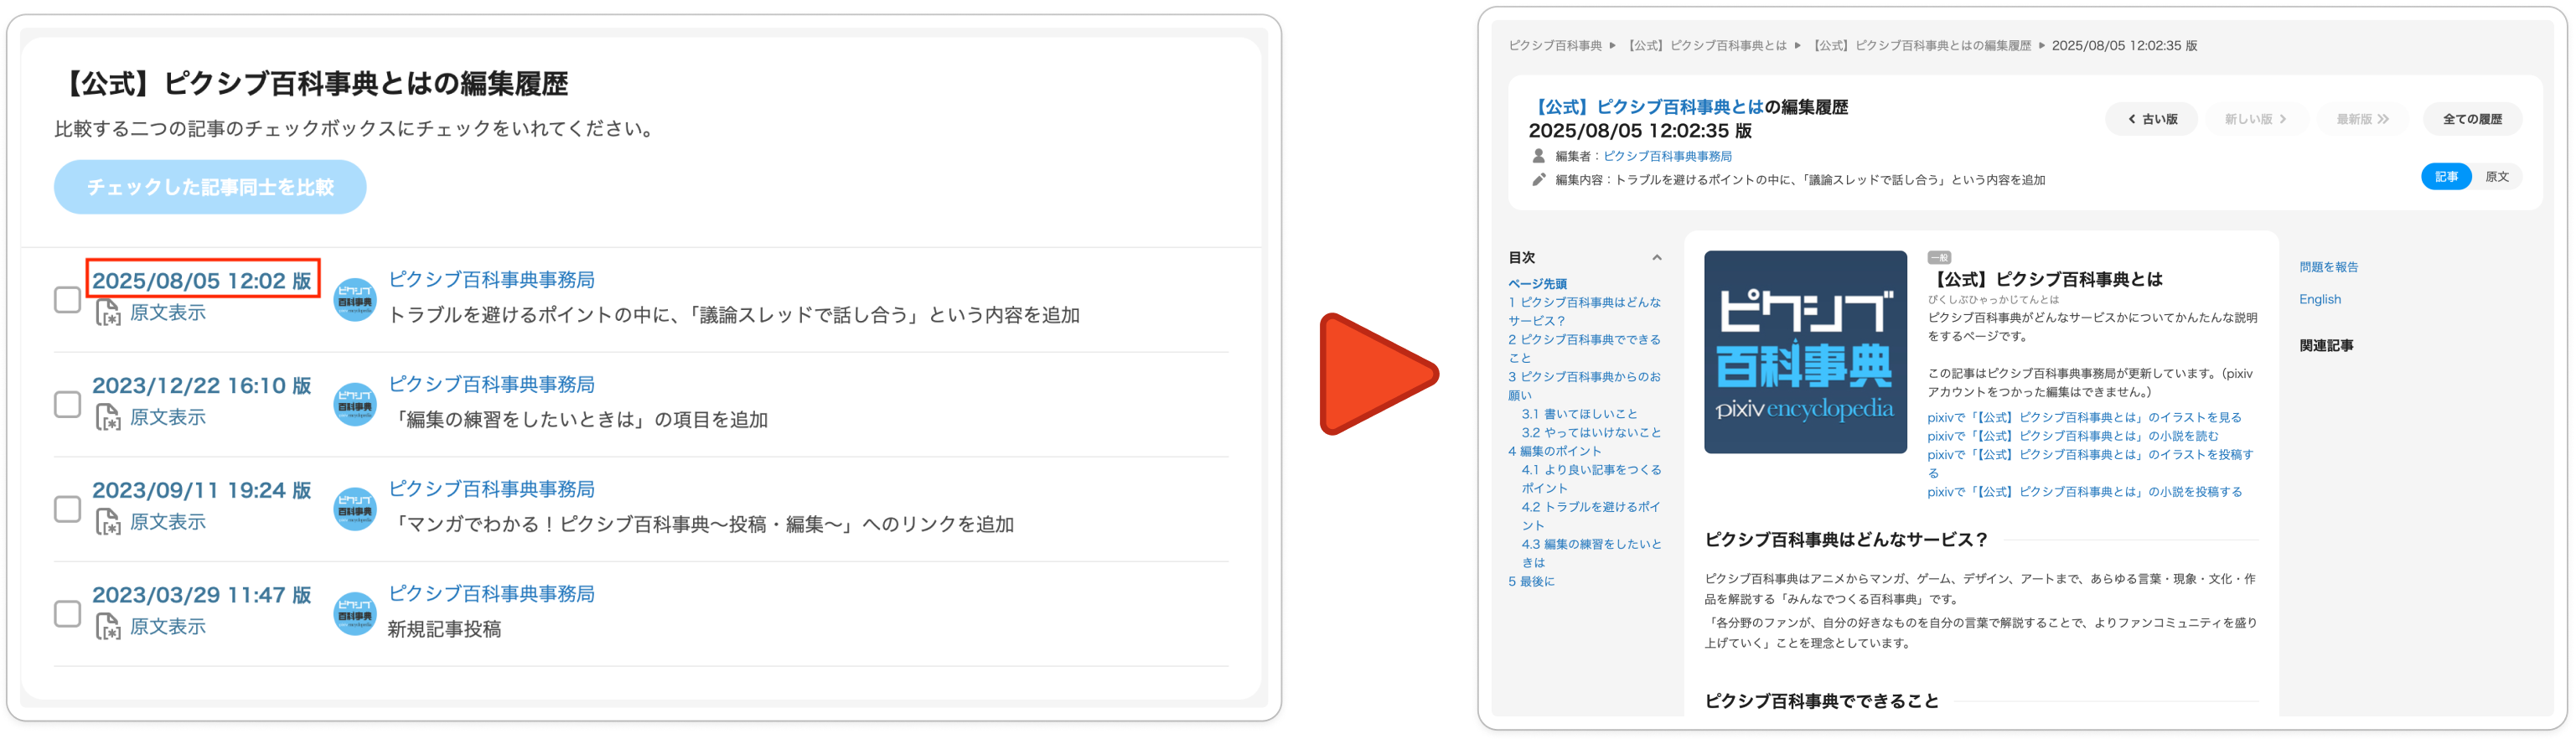Go to section 3 からのお願い in contents
Viewport: 2576px width, 739px height.
pyautogui.click(x=1585, y=386)
